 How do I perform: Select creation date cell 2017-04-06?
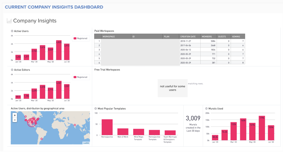click(190, 45)
